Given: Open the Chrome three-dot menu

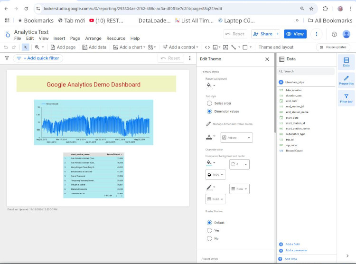Looking at the screenshot, I should [x=350, y=9].
